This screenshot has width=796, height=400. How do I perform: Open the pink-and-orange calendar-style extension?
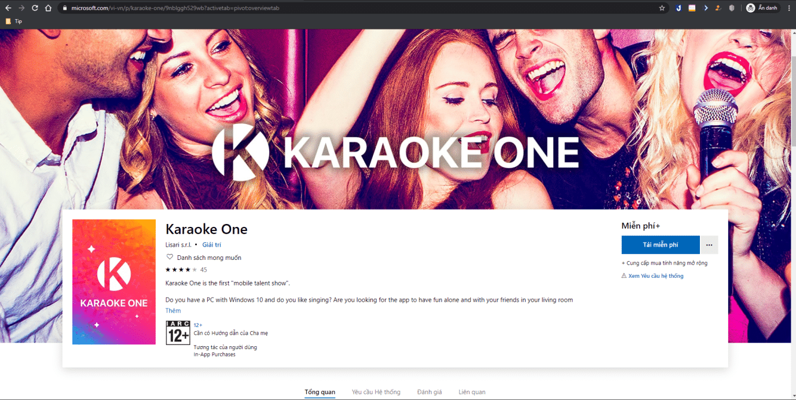(x=692, y=8)
